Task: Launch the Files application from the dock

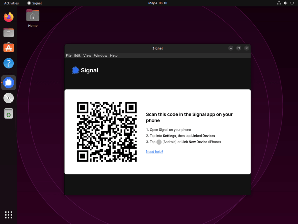Action: [8, 32]
